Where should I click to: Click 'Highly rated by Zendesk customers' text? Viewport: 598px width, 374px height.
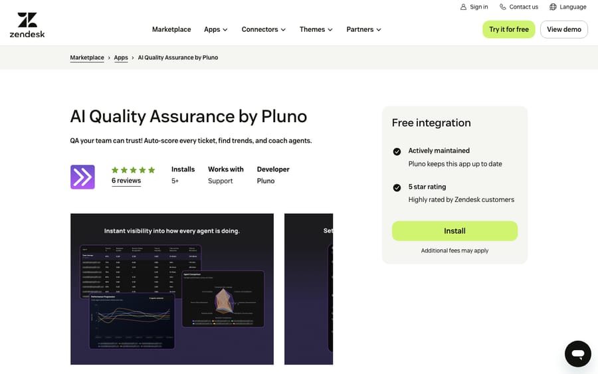[461, 200]
